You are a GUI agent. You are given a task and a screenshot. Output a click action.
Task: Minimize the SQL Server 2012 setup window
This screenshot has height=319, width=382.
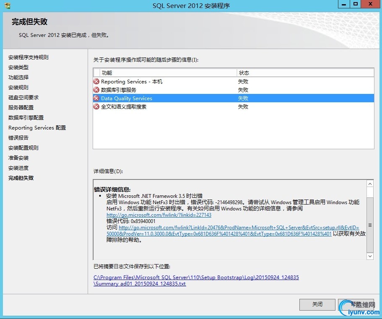coord(344,4)
